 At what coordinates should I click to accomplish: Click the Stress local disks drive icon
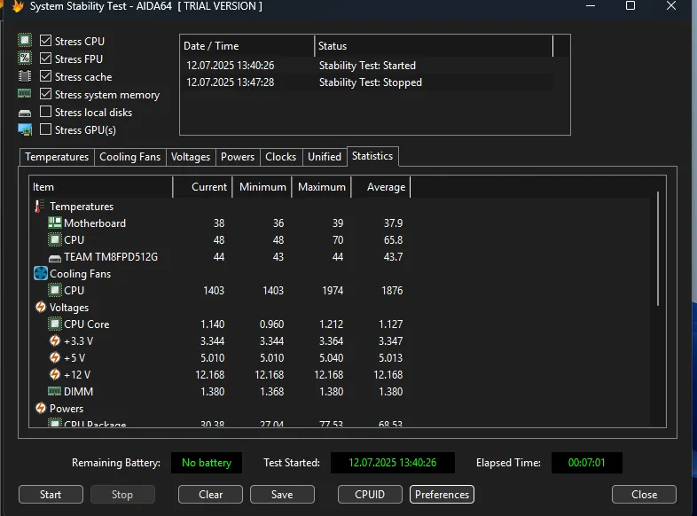tap(25, 113)
